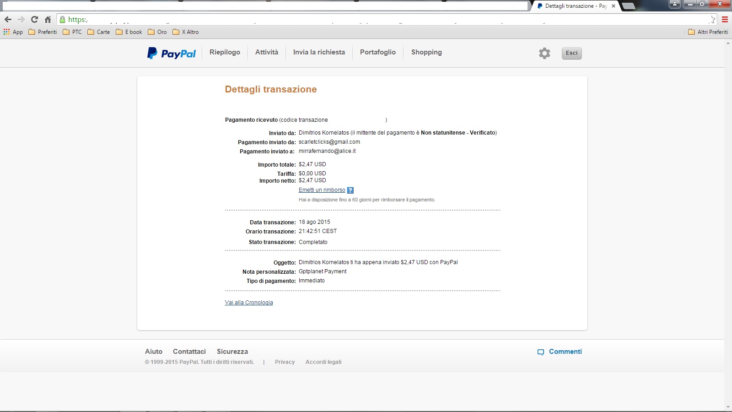Open the Privacy footer link
This screenshot has height=412, width=732.
click(285, 362)
